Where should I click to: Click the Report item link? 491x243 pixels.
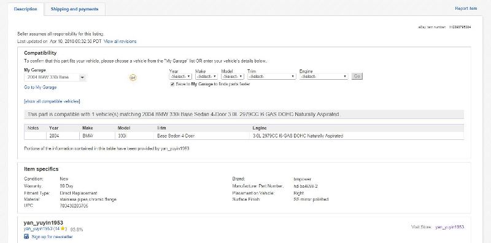click(466, 9)
